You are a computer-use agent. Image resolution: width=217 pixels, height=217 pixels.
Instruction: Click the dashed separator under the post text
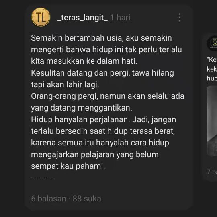click(42, 178)
